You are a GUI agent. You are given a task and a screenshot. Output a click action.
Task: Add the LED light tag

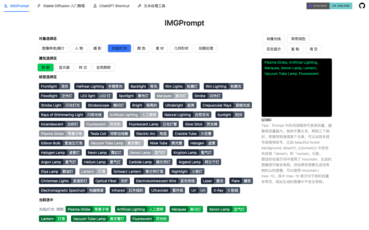click(96, 96)
